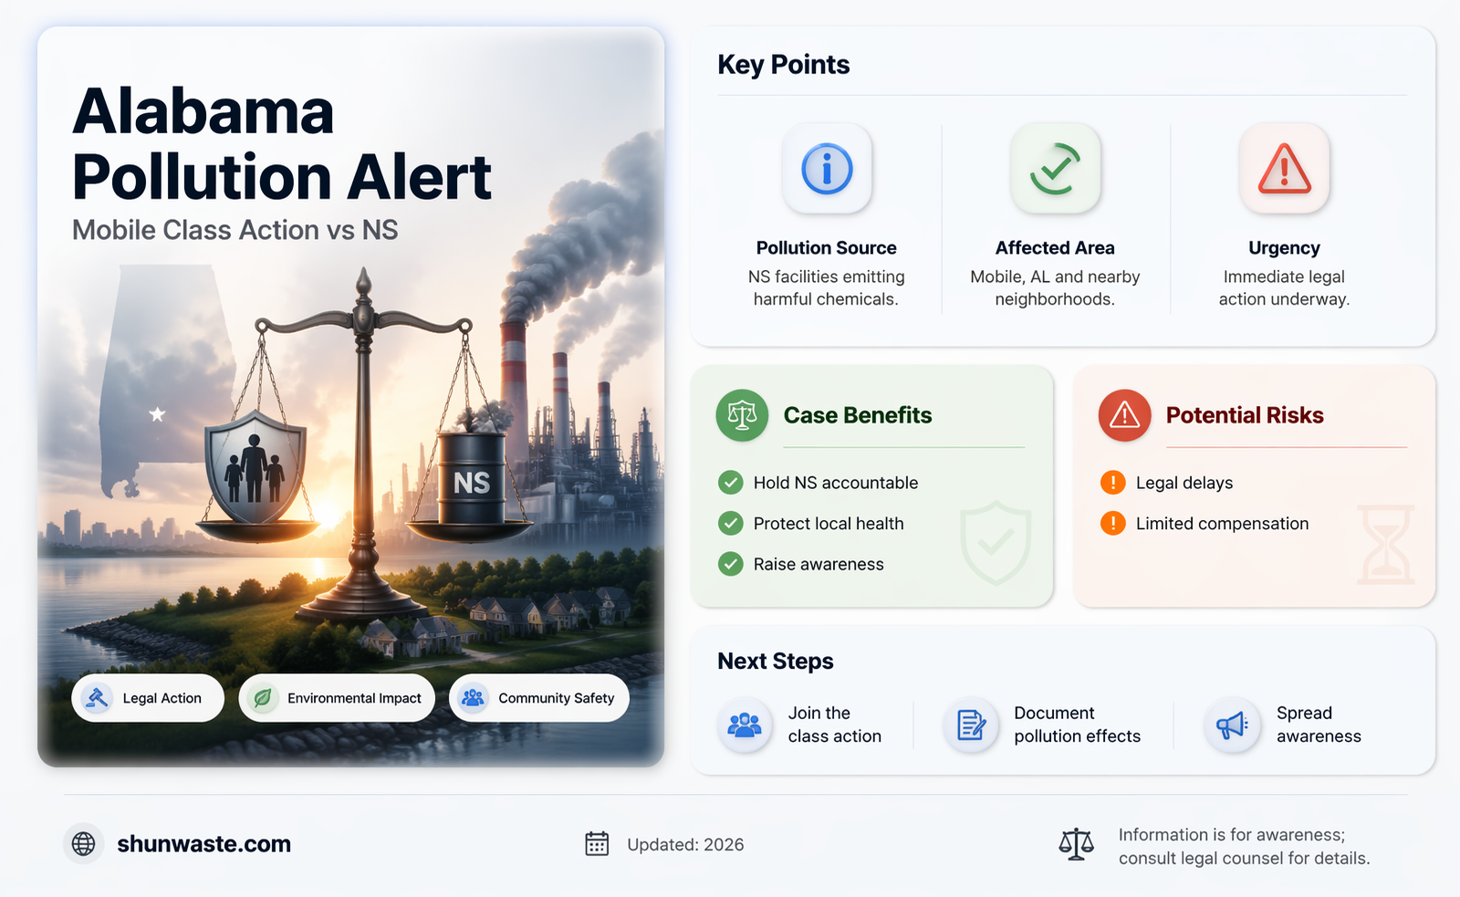Select the Legal Action pill button
Viewport: 1460px width, 897px height.
(148, 698)
